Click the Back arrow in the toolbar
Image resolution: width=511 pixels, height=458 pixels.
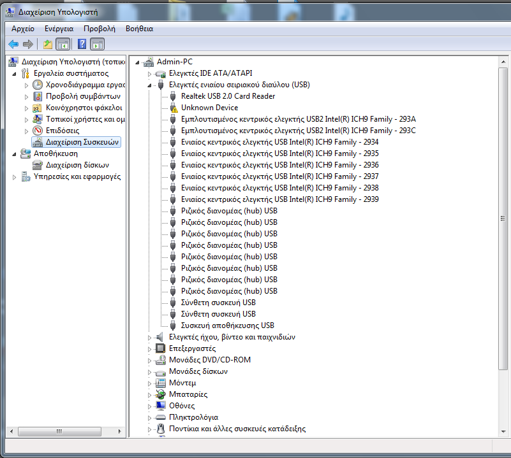[x=13, y=45]
